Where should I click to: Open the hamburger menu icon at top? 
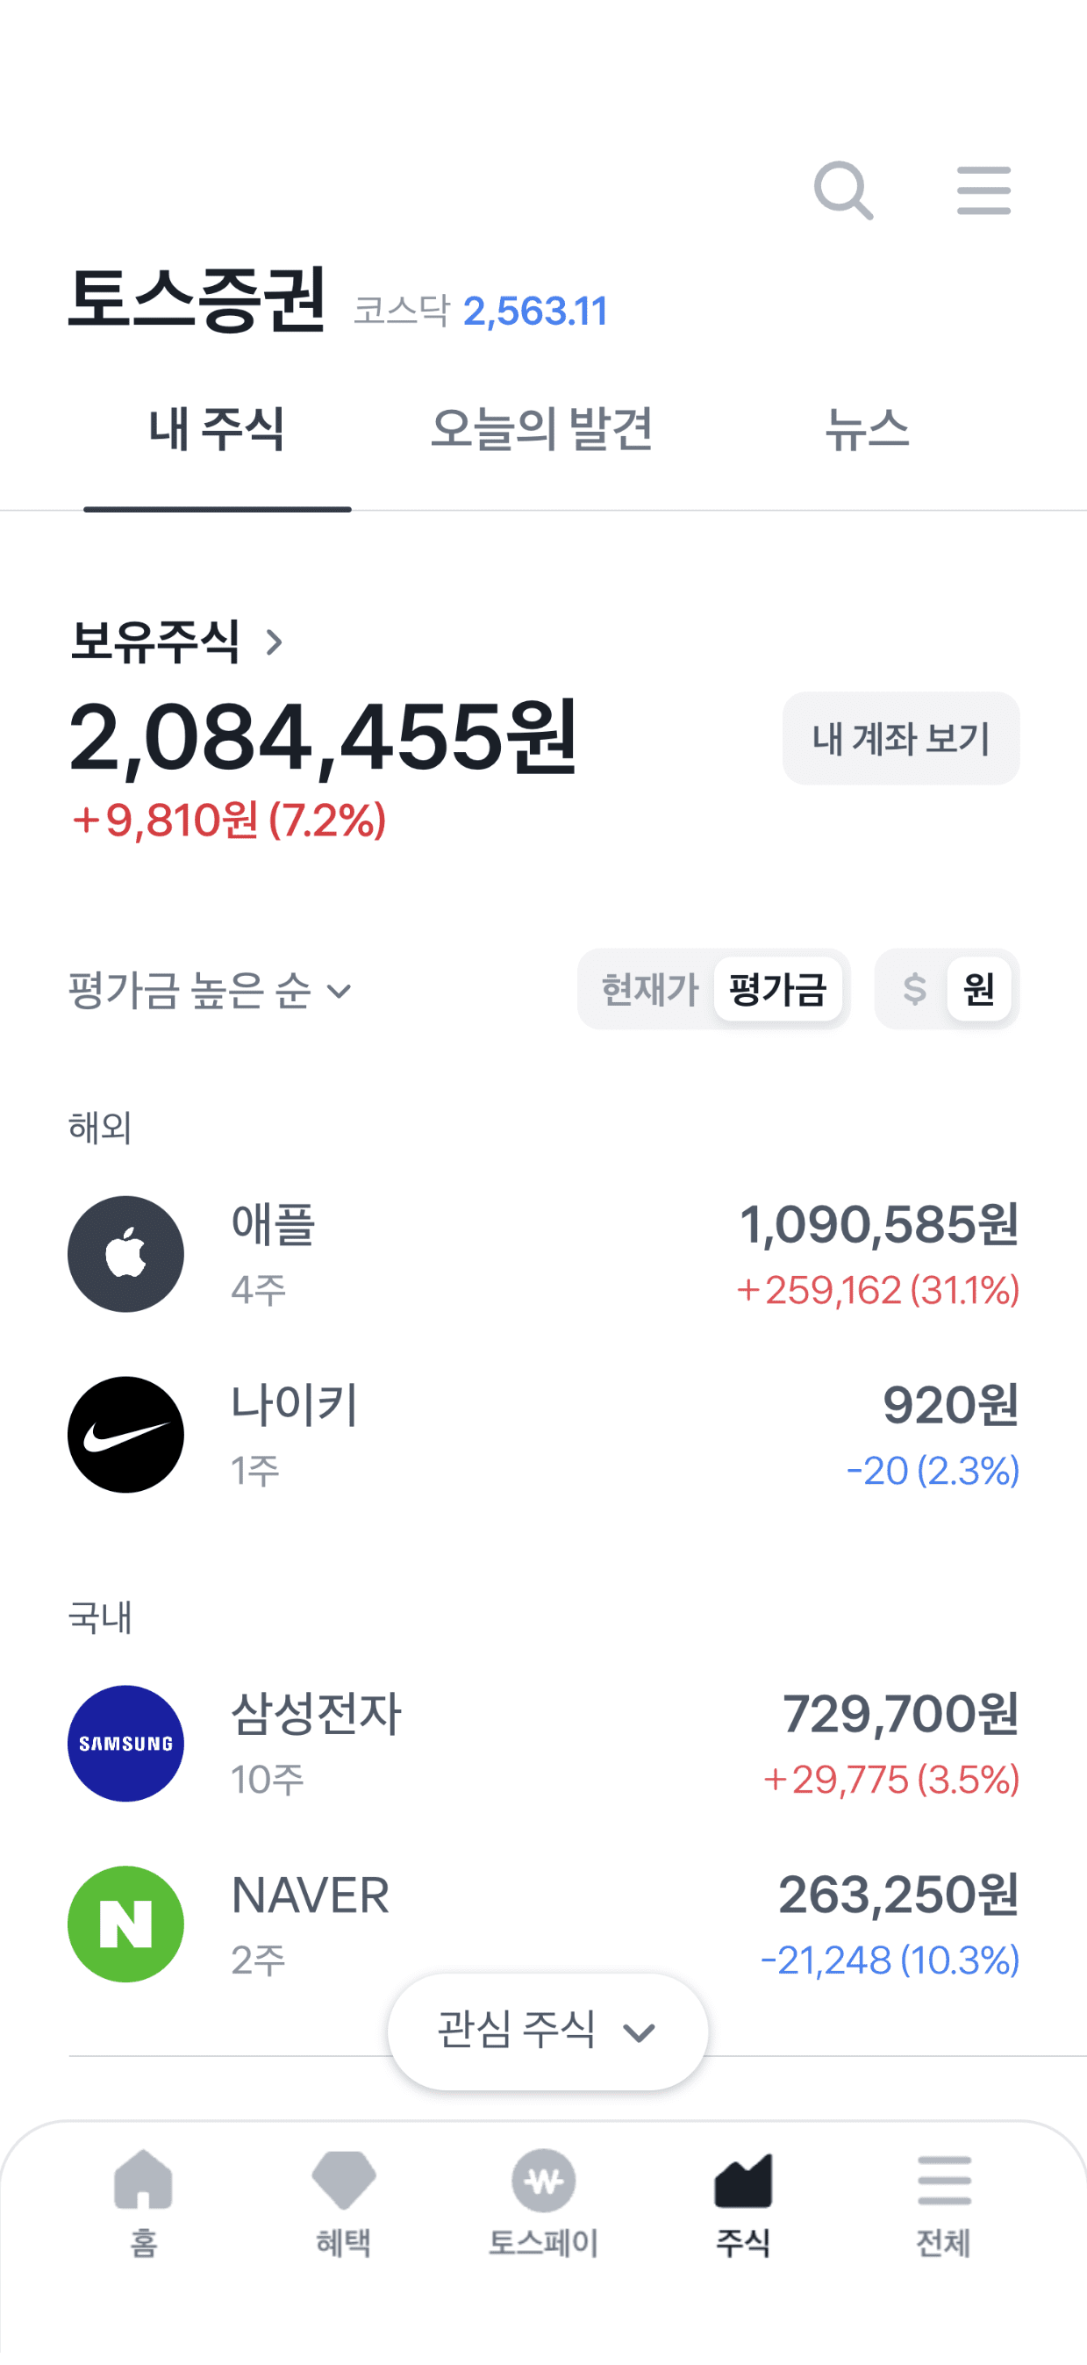click(x=983, y=191)
